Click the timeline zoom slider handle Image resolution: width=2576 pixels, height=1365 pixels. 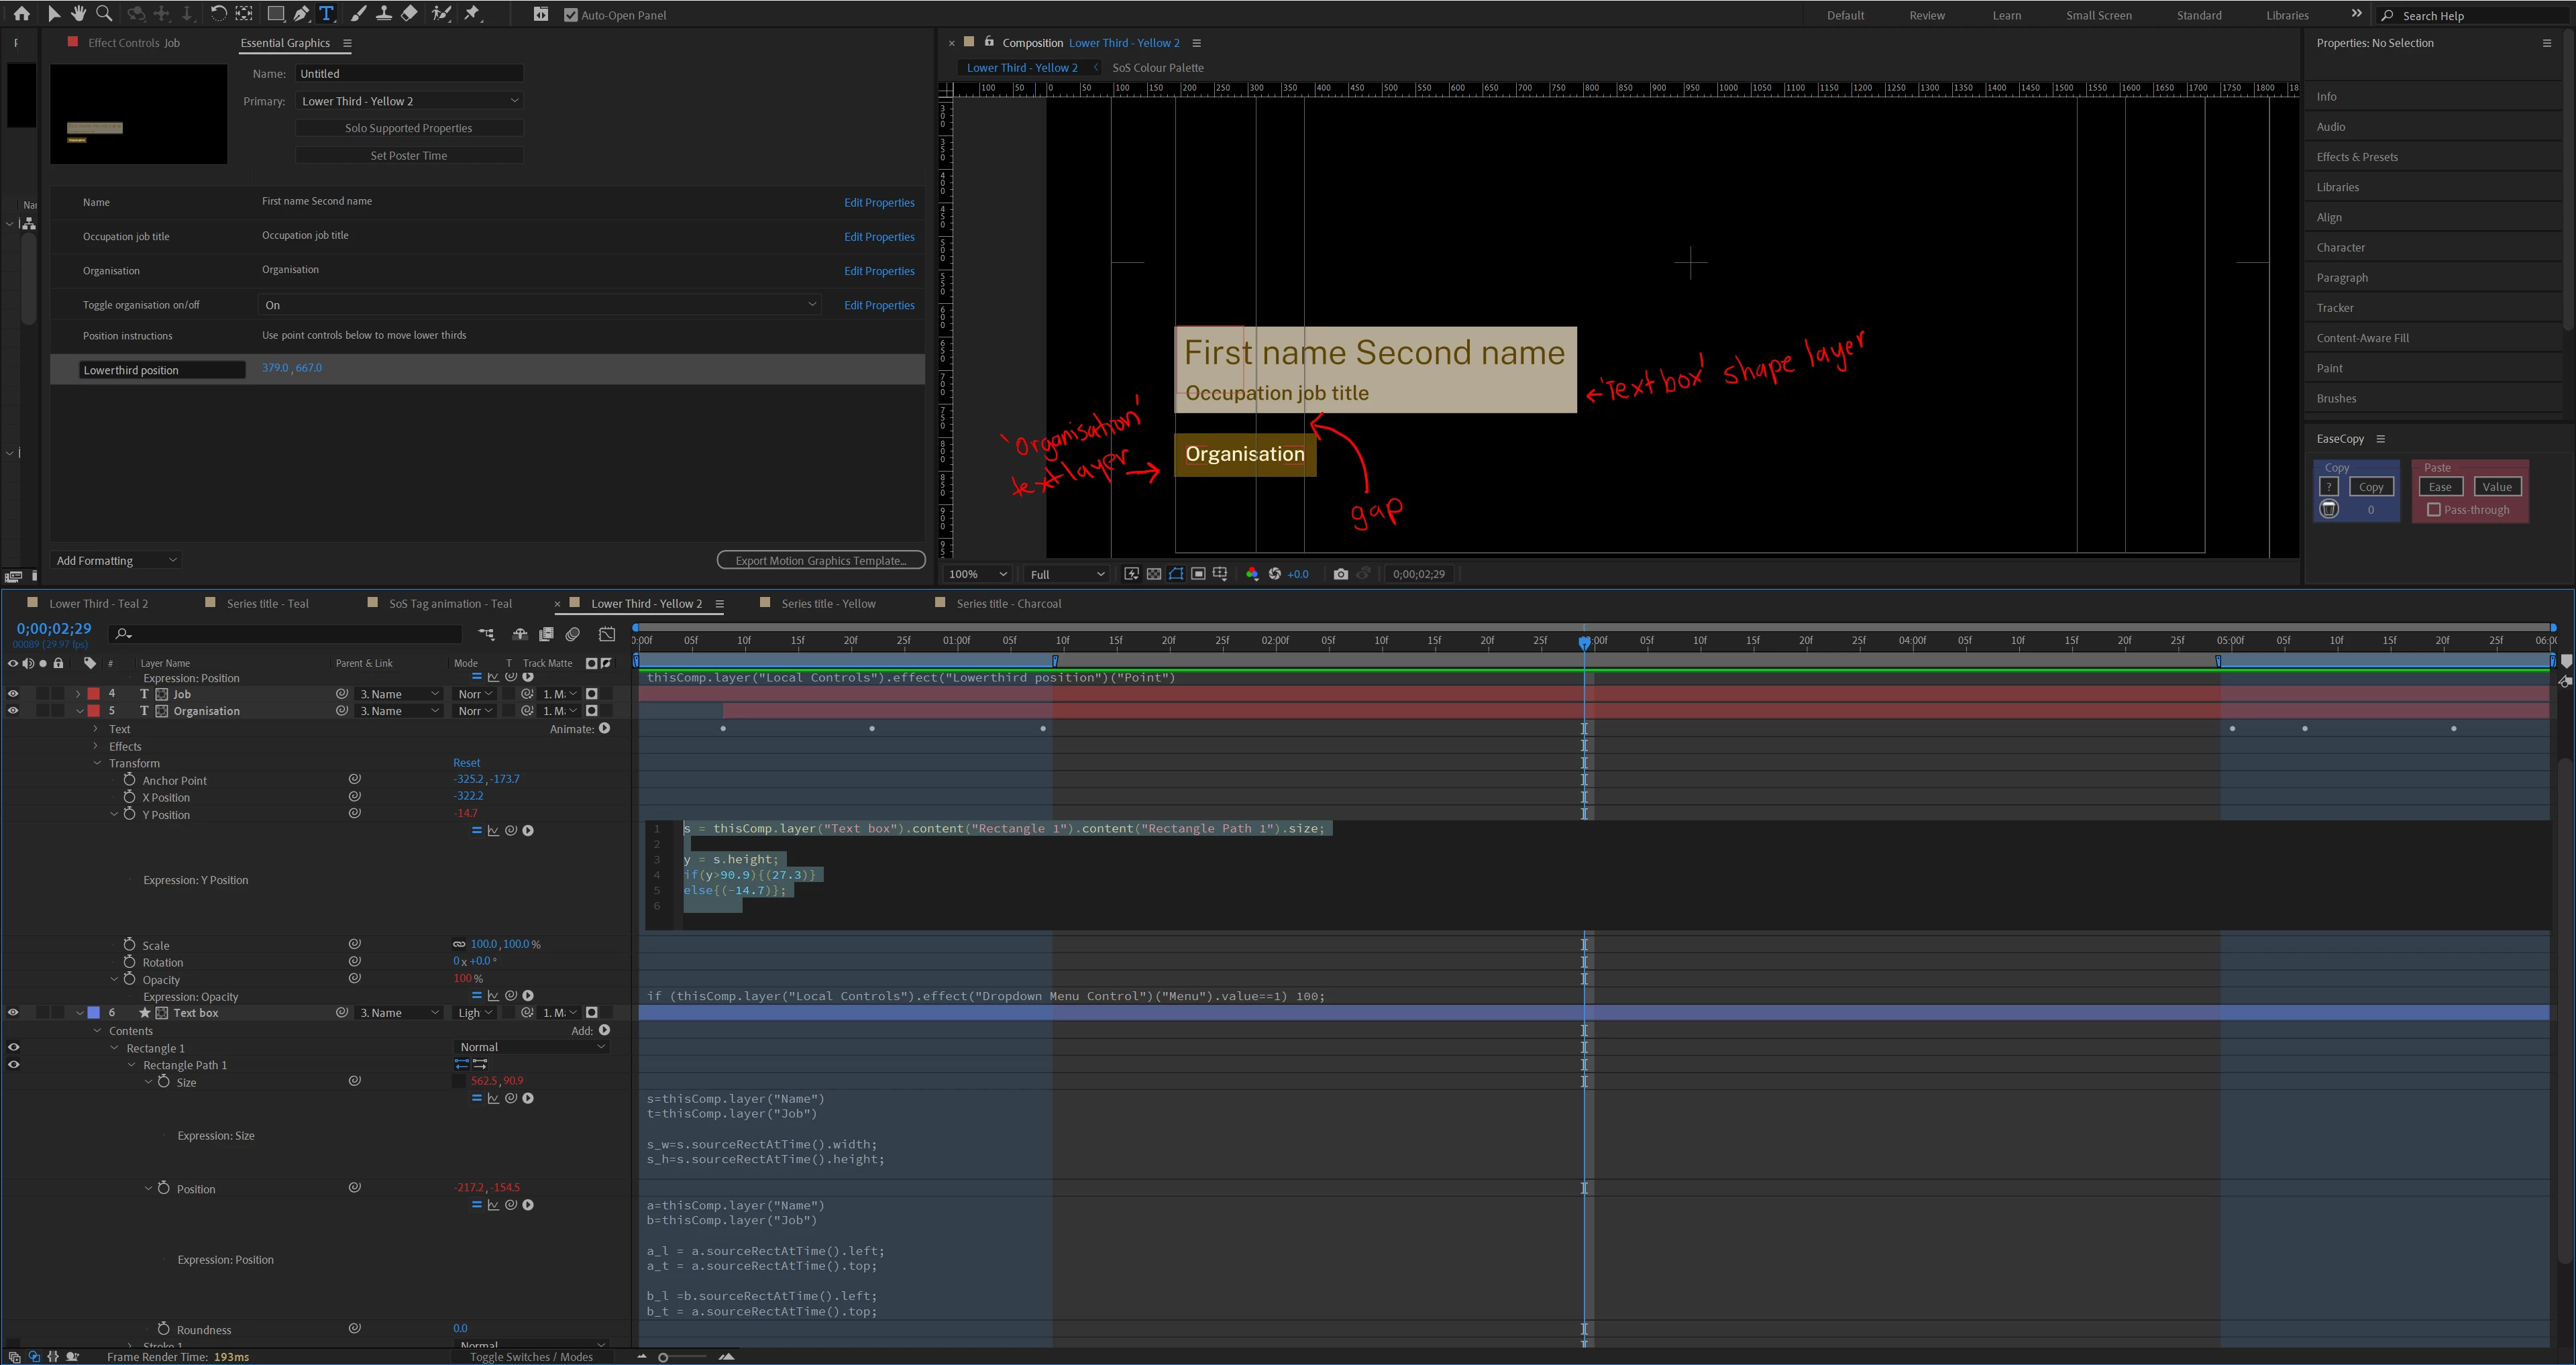tap(663, 1357)
